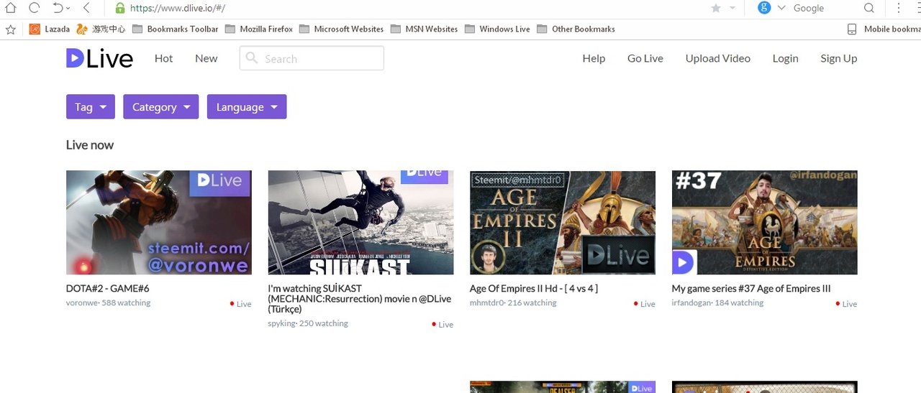Image resolution: width=921 pixels, height=393 pixels.
Task: Open the SUİKAST movie stream thumbnail
Action: pyautogui.click(x=360, y=223)
